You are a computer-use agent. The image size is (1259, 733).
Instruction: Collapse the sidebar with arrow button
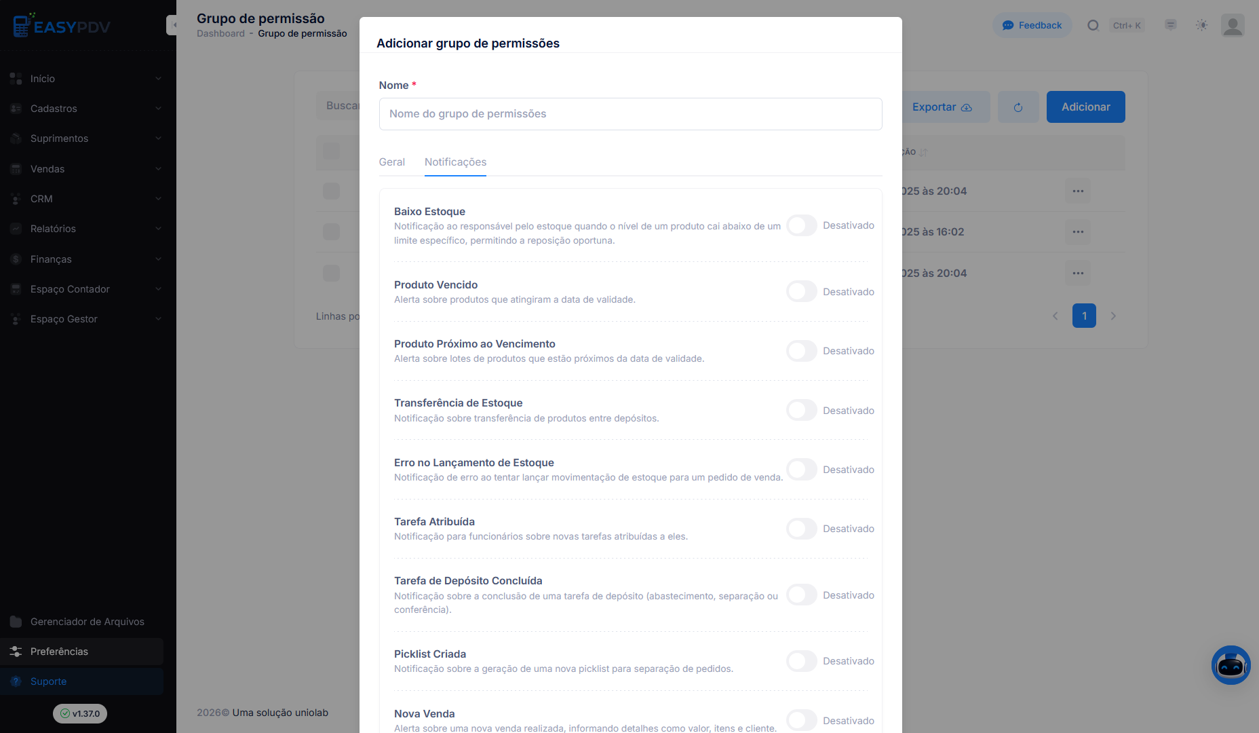[x=173, y=25]
